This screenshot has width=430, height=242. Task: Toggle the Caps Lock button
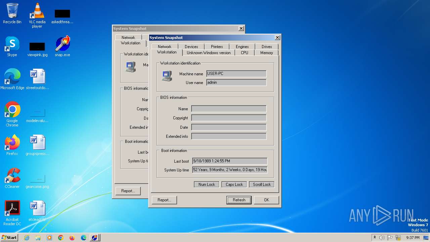234,185
